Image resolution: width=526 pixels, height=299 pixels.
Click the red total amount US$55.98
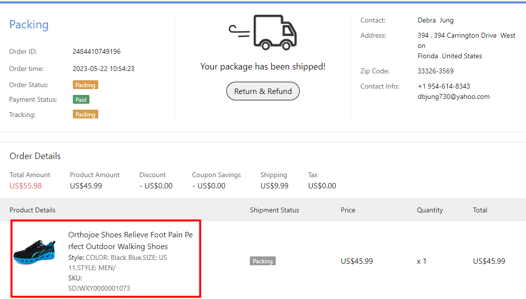pyautogui.click(x=26, y=185)
